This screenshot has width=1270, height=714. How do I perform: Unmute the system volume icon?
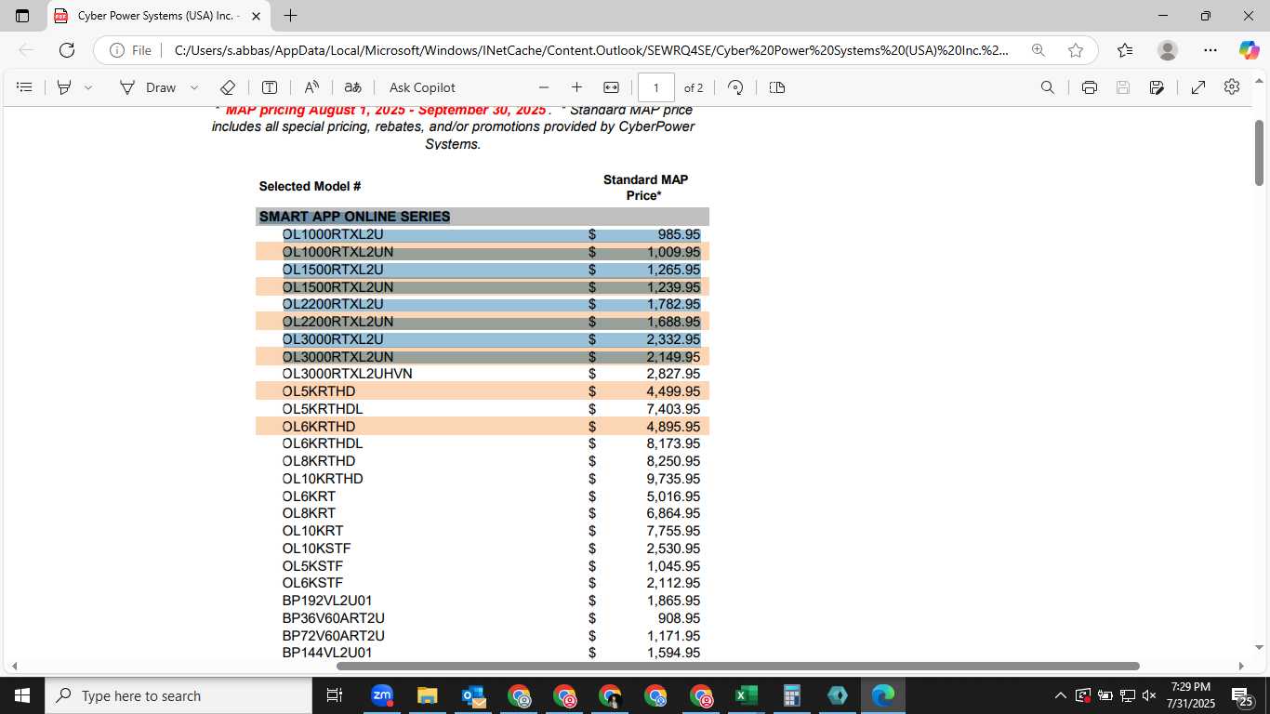click(x=1149, y=695)
